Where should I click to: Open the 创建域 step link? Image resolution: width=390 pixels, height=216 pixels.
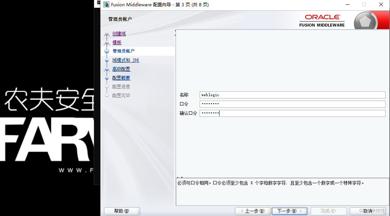119,34
